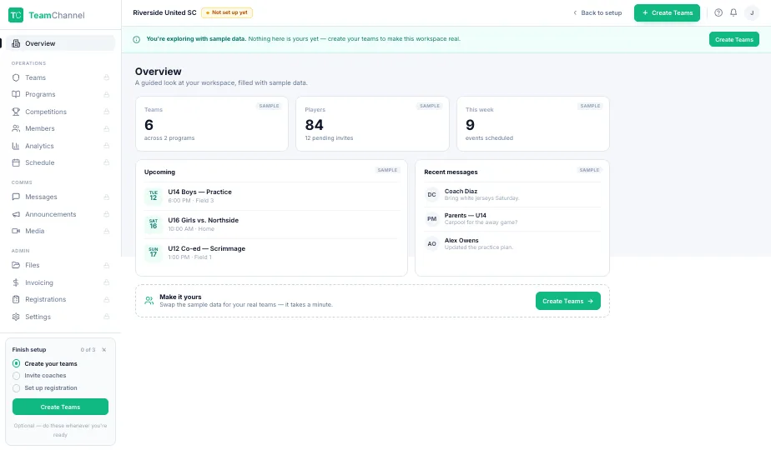Click Create Teams in the top bar

[x=667, y=12]
